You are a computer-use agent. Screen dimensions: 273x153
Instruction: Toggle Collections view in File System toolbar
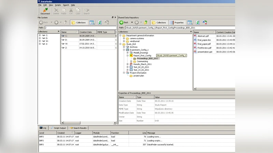[78, 22]
